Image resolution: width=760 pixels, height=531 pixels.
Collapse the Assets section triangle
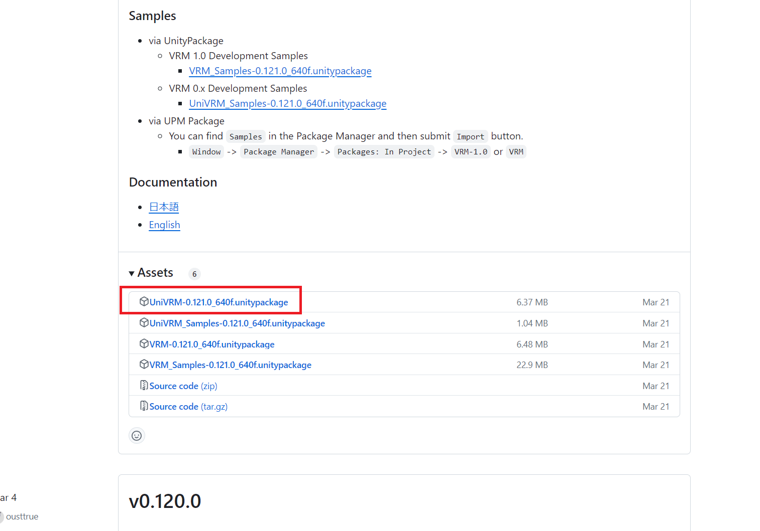tap(132, 273)
